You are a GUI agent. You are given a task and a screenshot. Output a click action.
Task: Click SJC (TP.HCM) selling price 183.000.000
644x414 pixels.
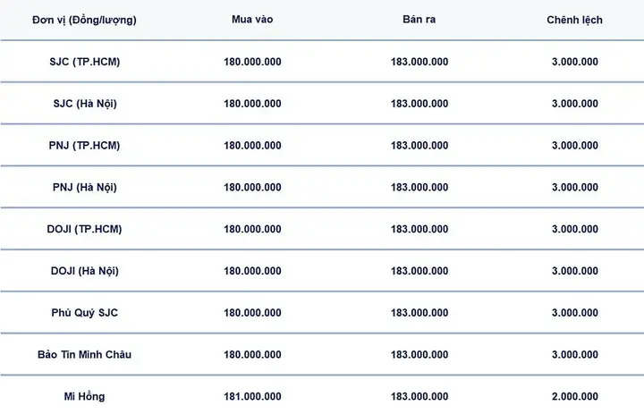[x=419, y=62]
